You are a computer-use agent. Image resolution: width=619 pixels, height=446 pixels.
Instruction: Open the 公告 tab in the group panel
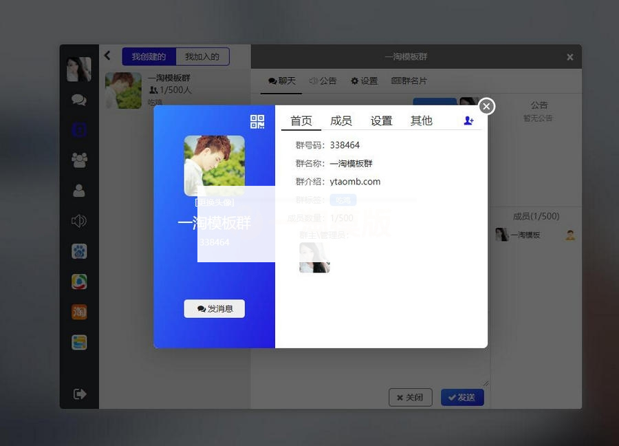click(323, 81)
